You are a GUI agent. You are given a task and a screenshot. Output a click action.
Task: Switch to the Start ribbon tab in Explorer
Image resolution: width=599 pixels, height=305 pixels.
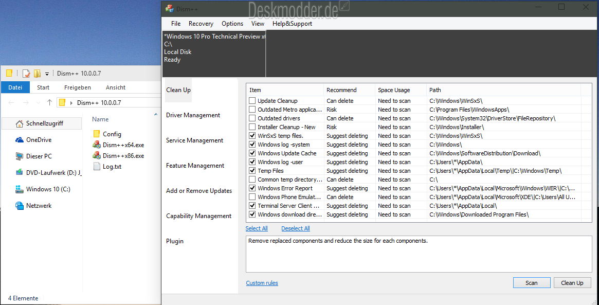[43, 87]
